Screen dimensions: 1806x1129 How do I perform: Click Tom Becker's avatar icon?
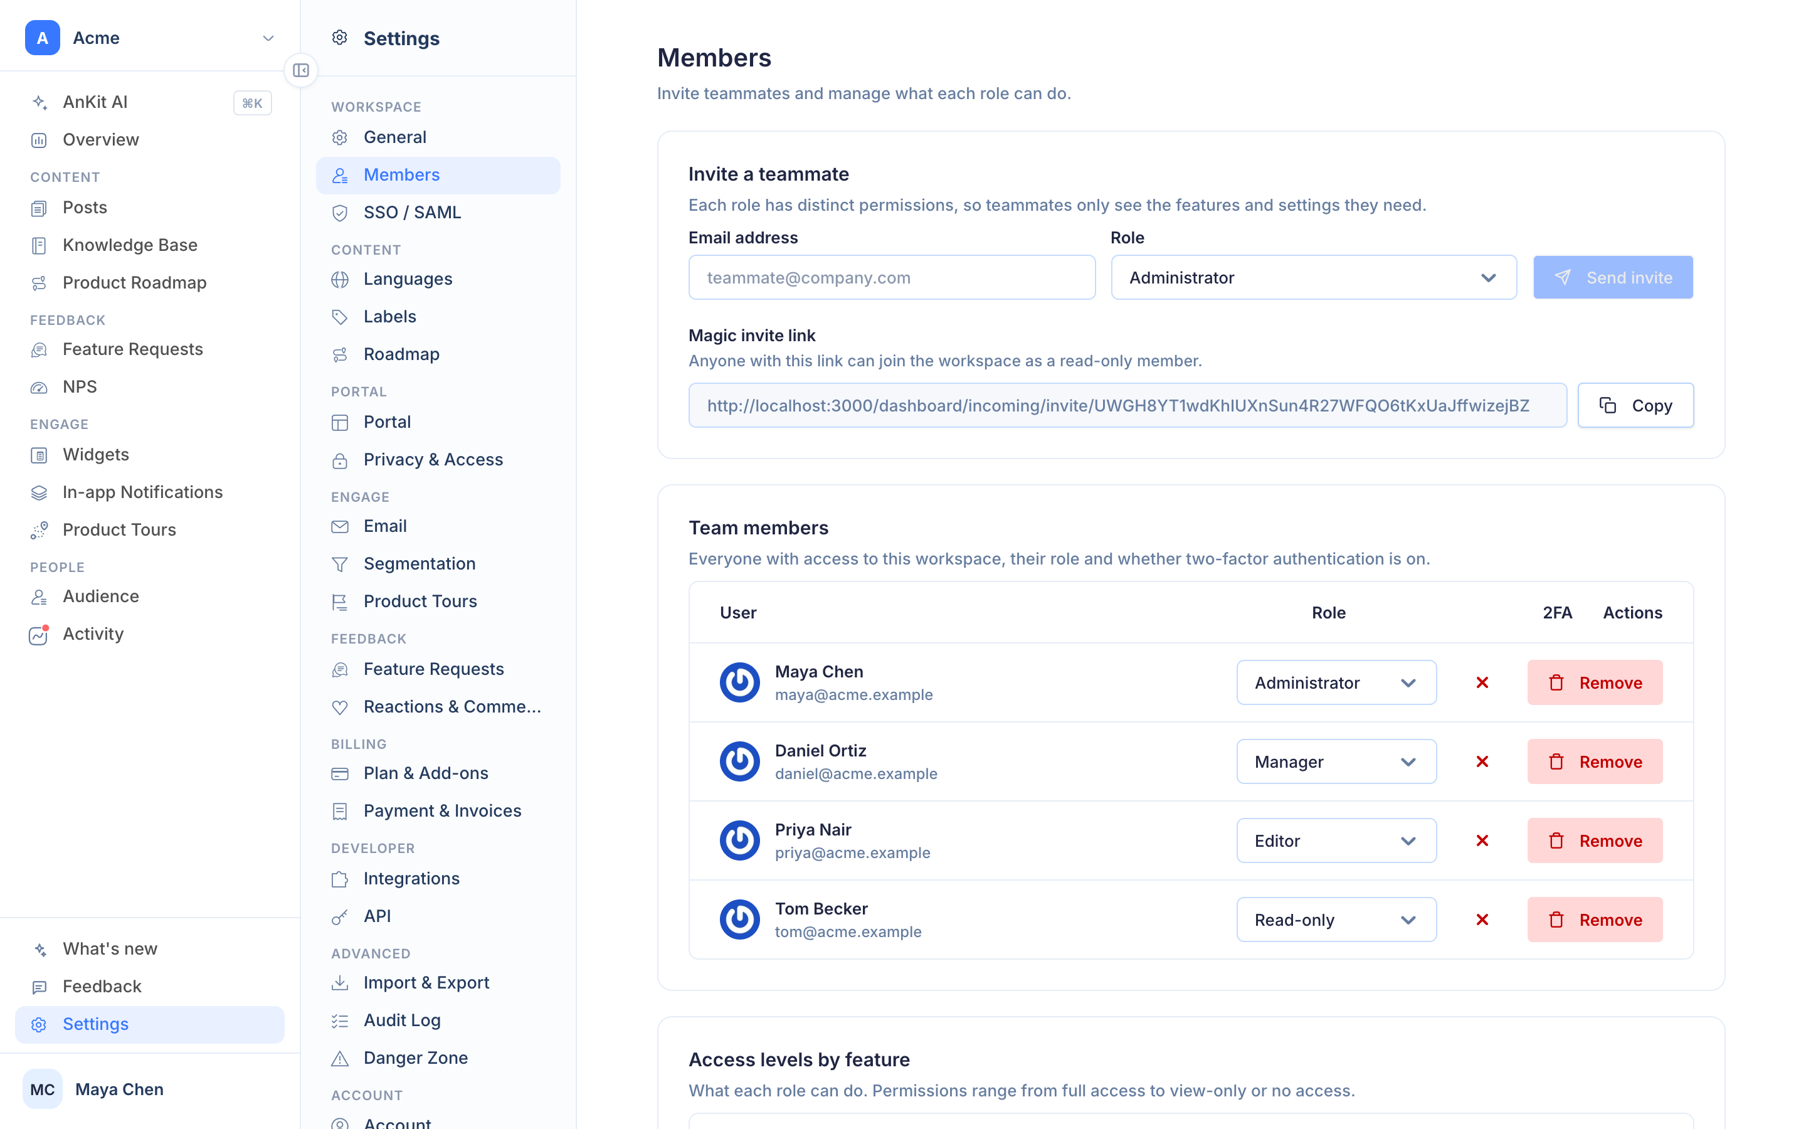[x=739, y=919]
